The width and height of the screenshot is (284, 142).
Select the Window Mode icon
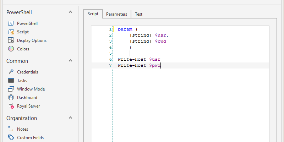click(11, 89)
